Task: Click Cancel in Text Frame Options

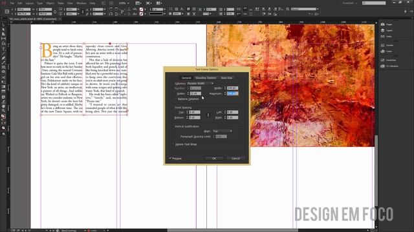Action: [235, 159]
